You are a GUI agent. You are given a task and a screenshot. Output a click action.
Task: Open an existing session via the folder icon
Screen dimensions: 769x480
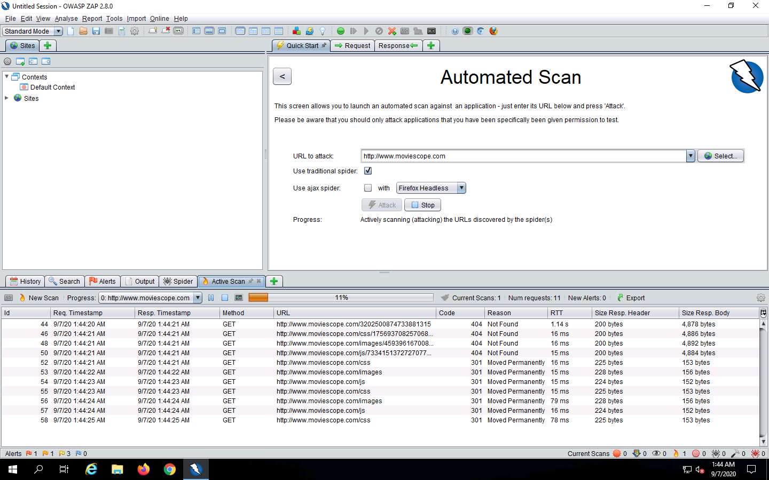83,31
